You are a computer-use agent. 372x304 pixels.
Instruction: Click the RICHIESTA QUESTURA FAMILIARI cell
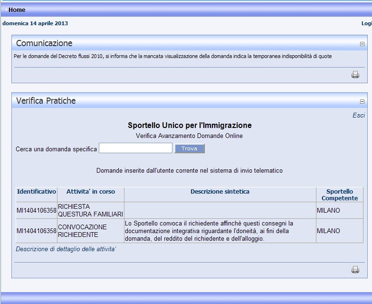click(90, 210)
